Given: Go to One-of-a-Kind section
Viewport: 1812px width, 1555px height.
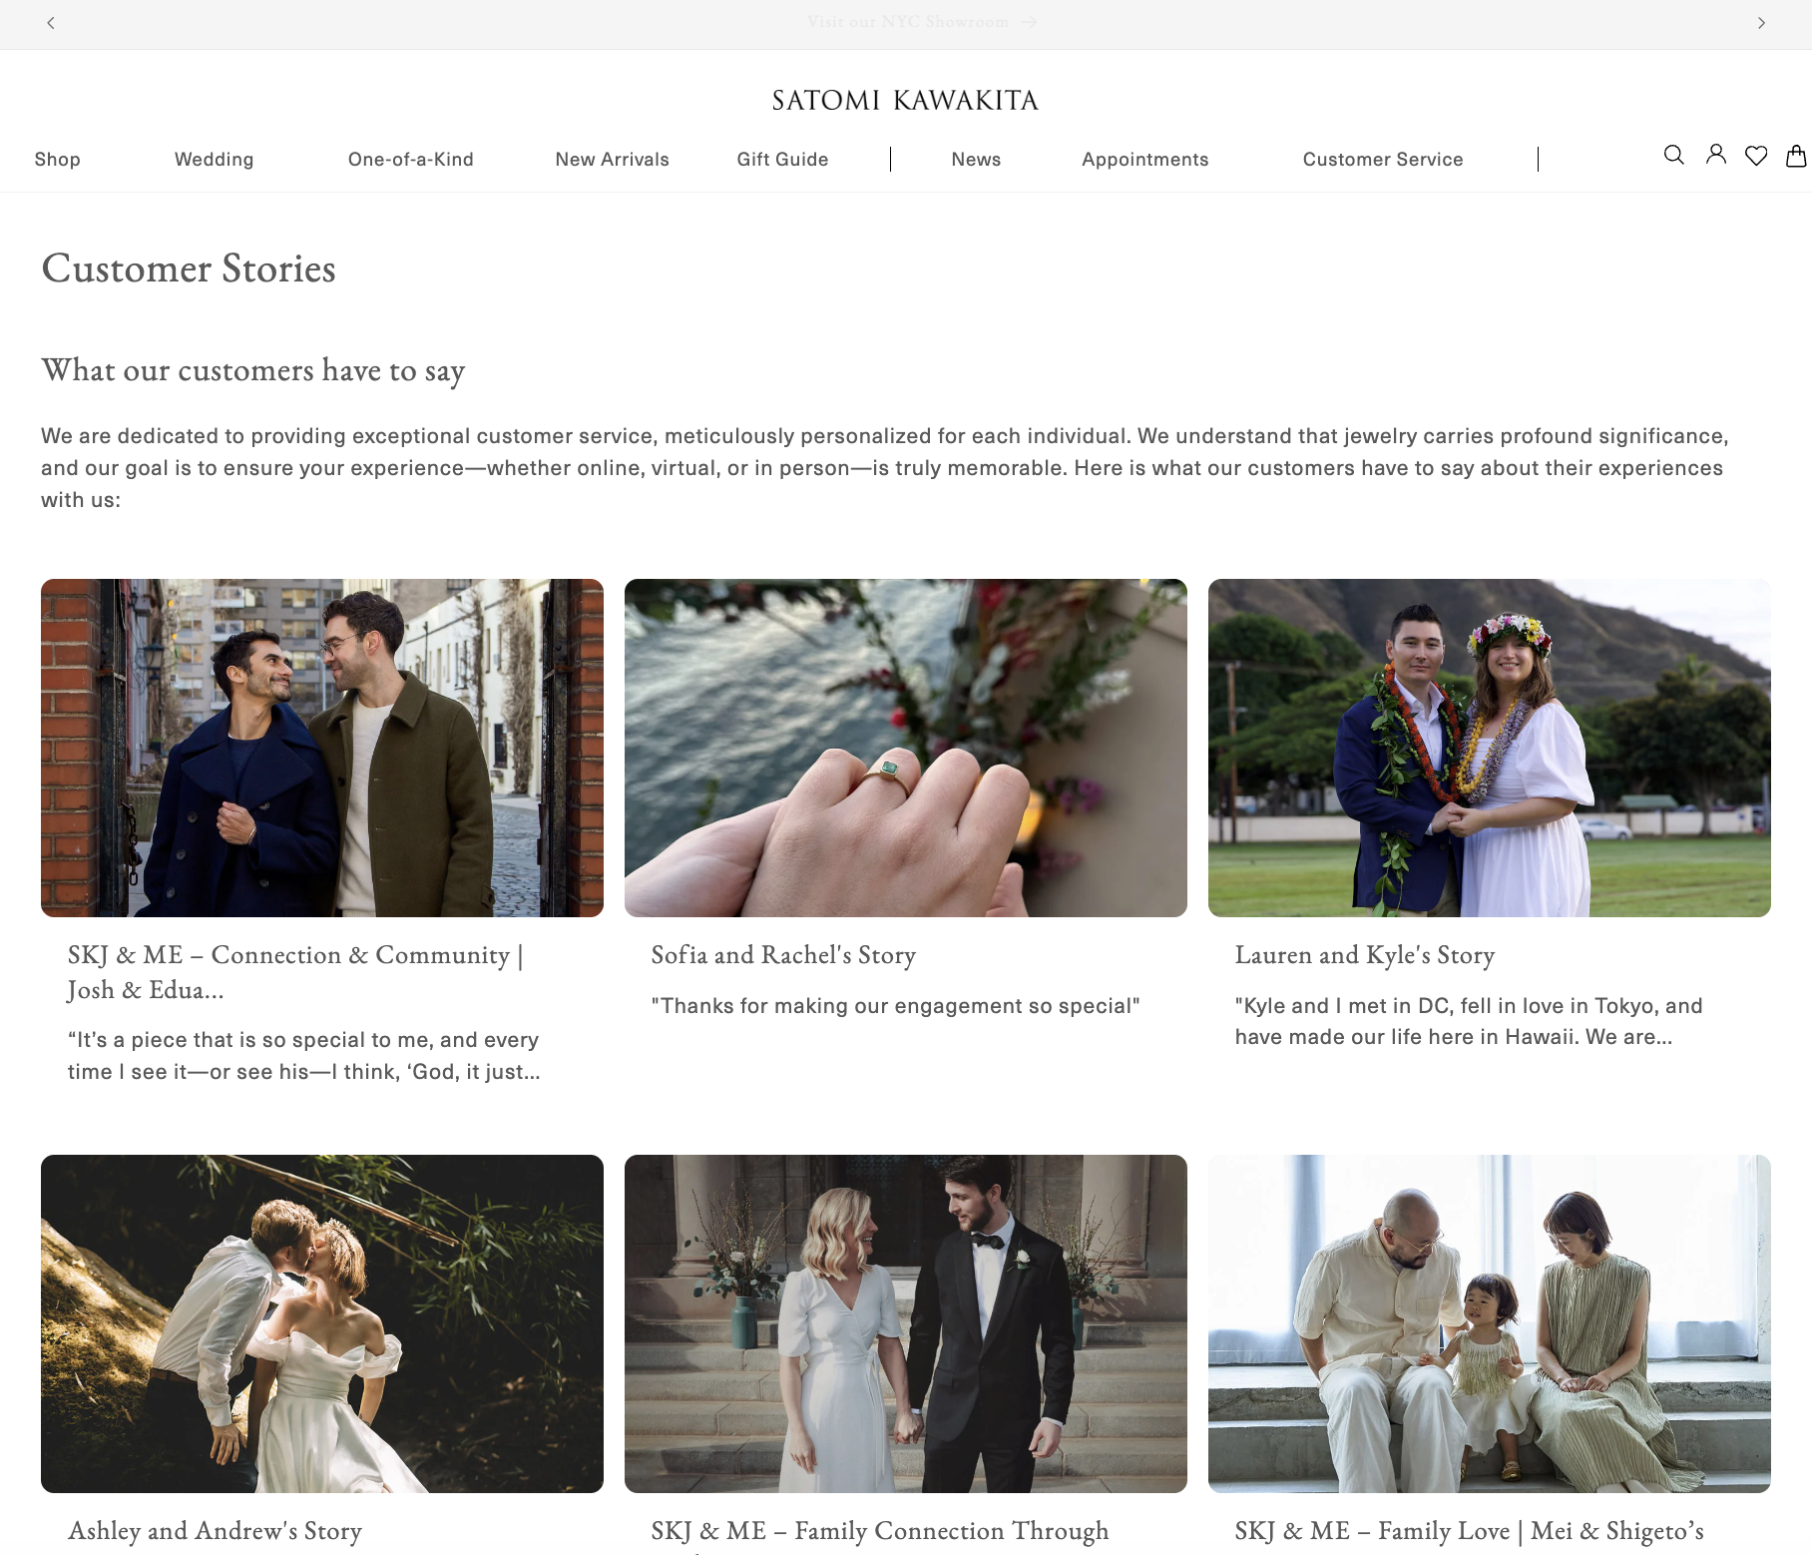Looking at the screenshot, I should 410,160.
